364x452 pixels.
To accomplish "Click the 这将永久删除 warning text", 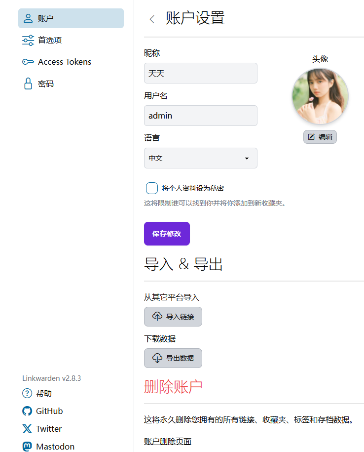I will click(x=249, y=419).
